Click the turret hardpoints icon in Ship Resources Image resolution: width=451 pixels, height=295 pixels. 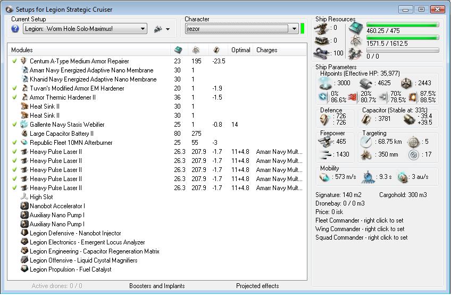point(322,29)
